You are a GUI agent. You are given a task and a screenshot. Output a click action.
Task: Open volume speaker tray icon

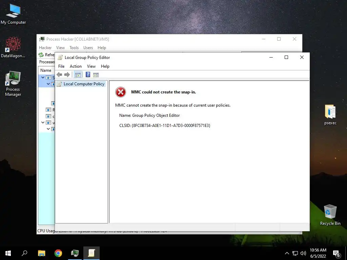[x=303, y=253]
